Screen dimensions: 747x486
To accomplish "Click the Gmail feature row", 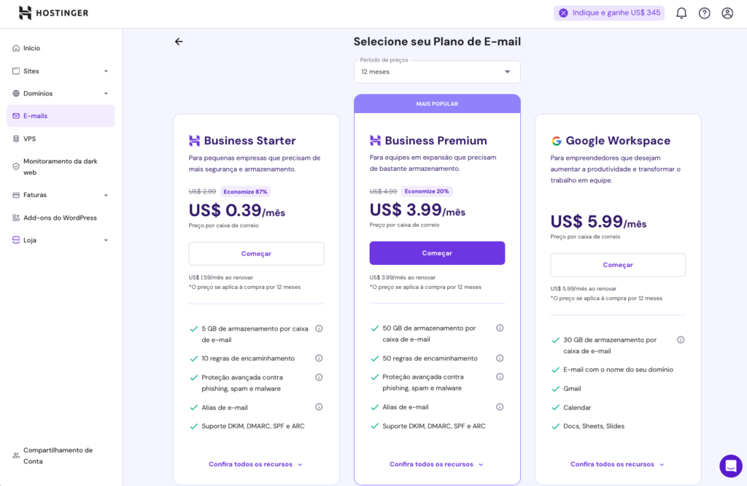I will (x=572, y=388).
